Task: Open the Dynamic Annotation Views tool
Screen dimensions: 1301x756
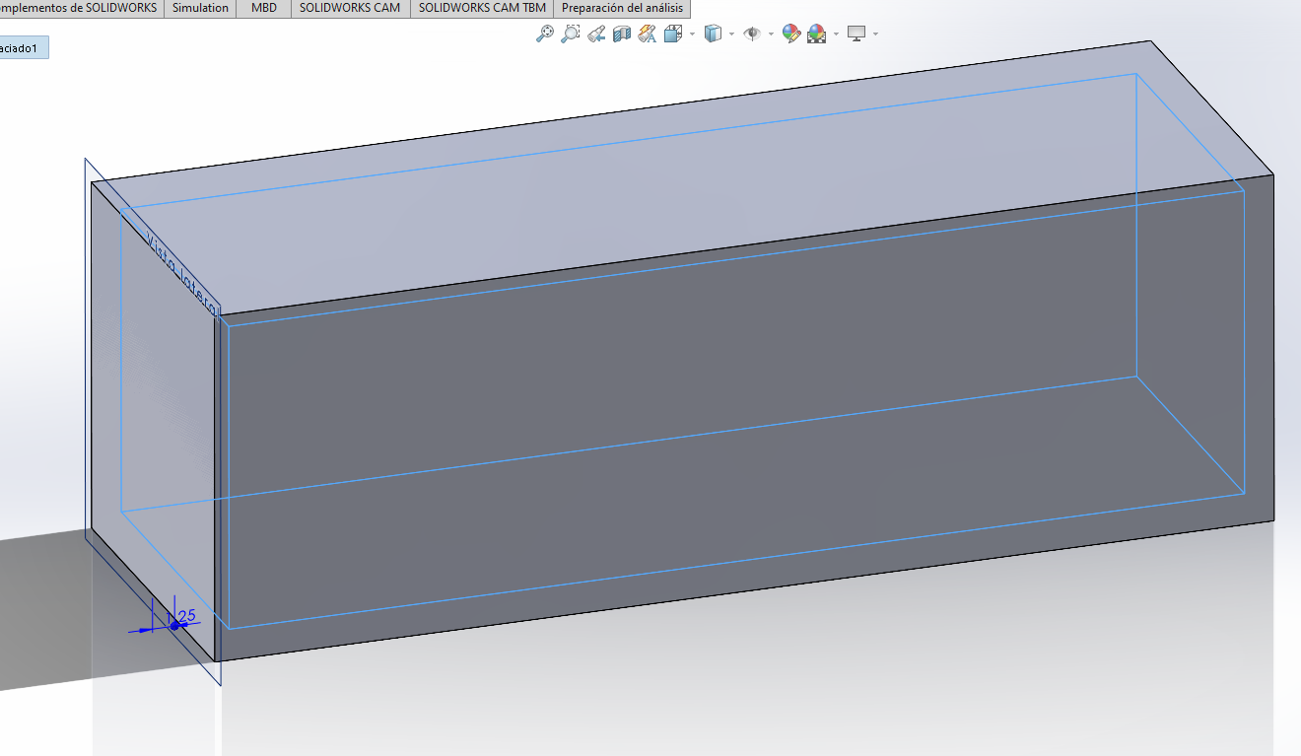Action: [647, 34]
